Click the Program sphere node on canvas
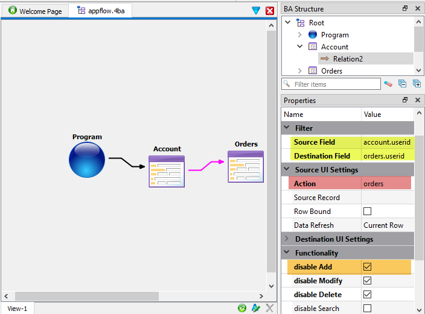The height and width of the screenshot is (314, 425). coord(87,160)
